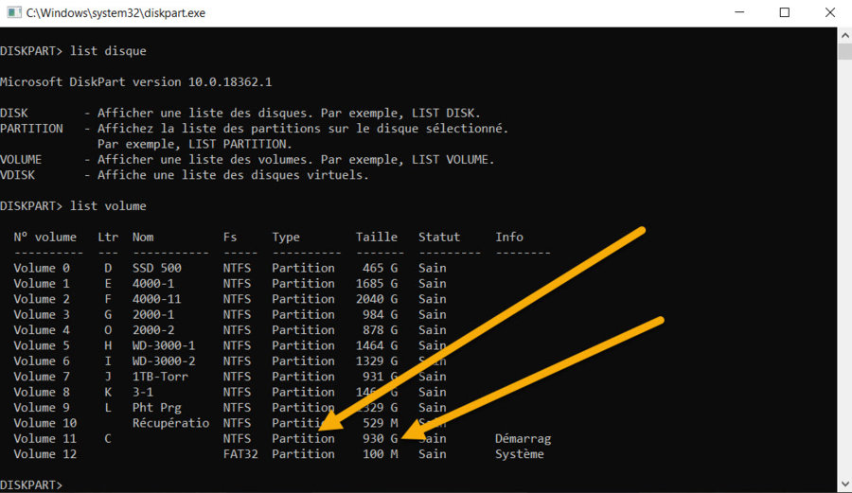Click the "Système" info text
This screenshot has width=852, height=493.
pos(519,454)
